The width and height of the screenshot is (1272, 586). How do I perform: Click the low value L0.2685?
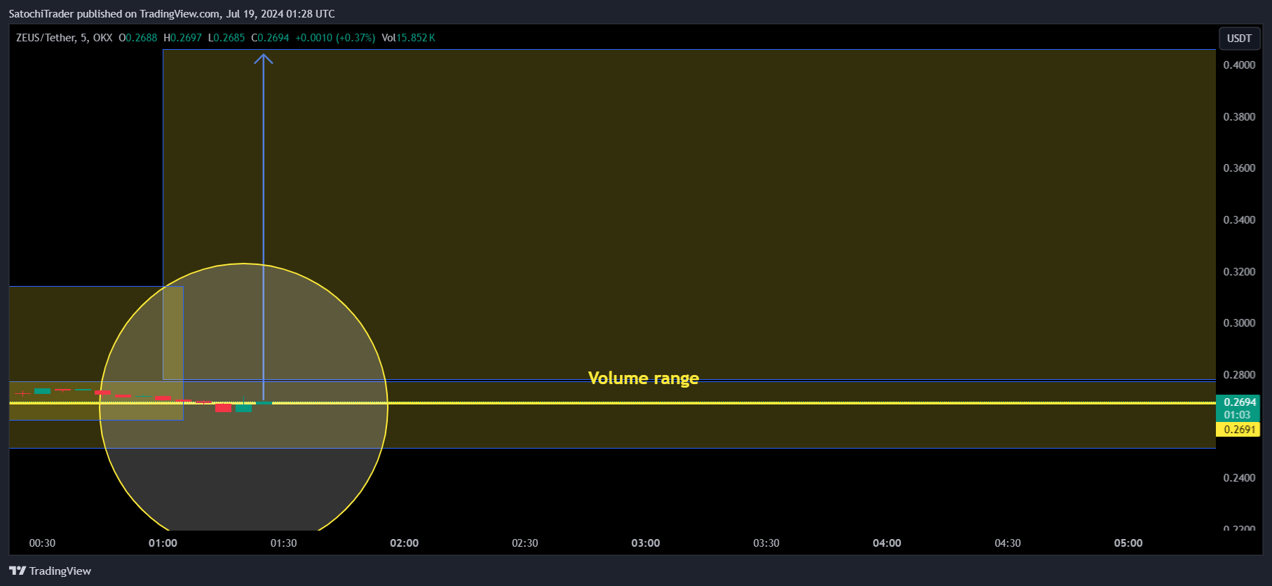click(226, 38)
